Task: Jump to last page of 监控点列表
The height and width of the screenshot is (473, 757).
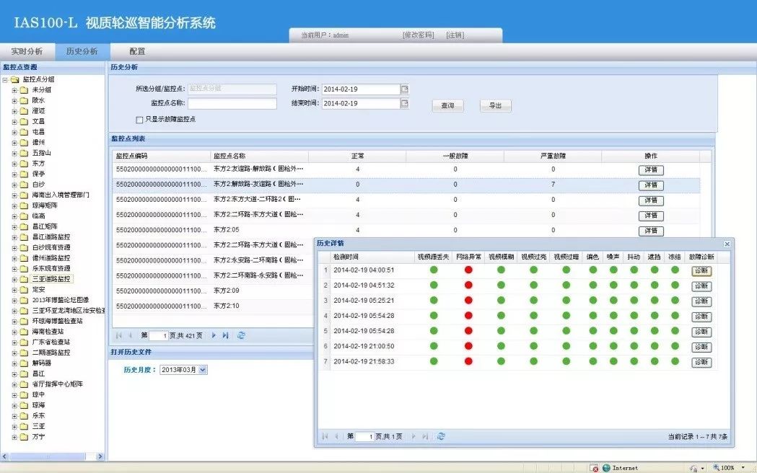Action: click(225, 335)
